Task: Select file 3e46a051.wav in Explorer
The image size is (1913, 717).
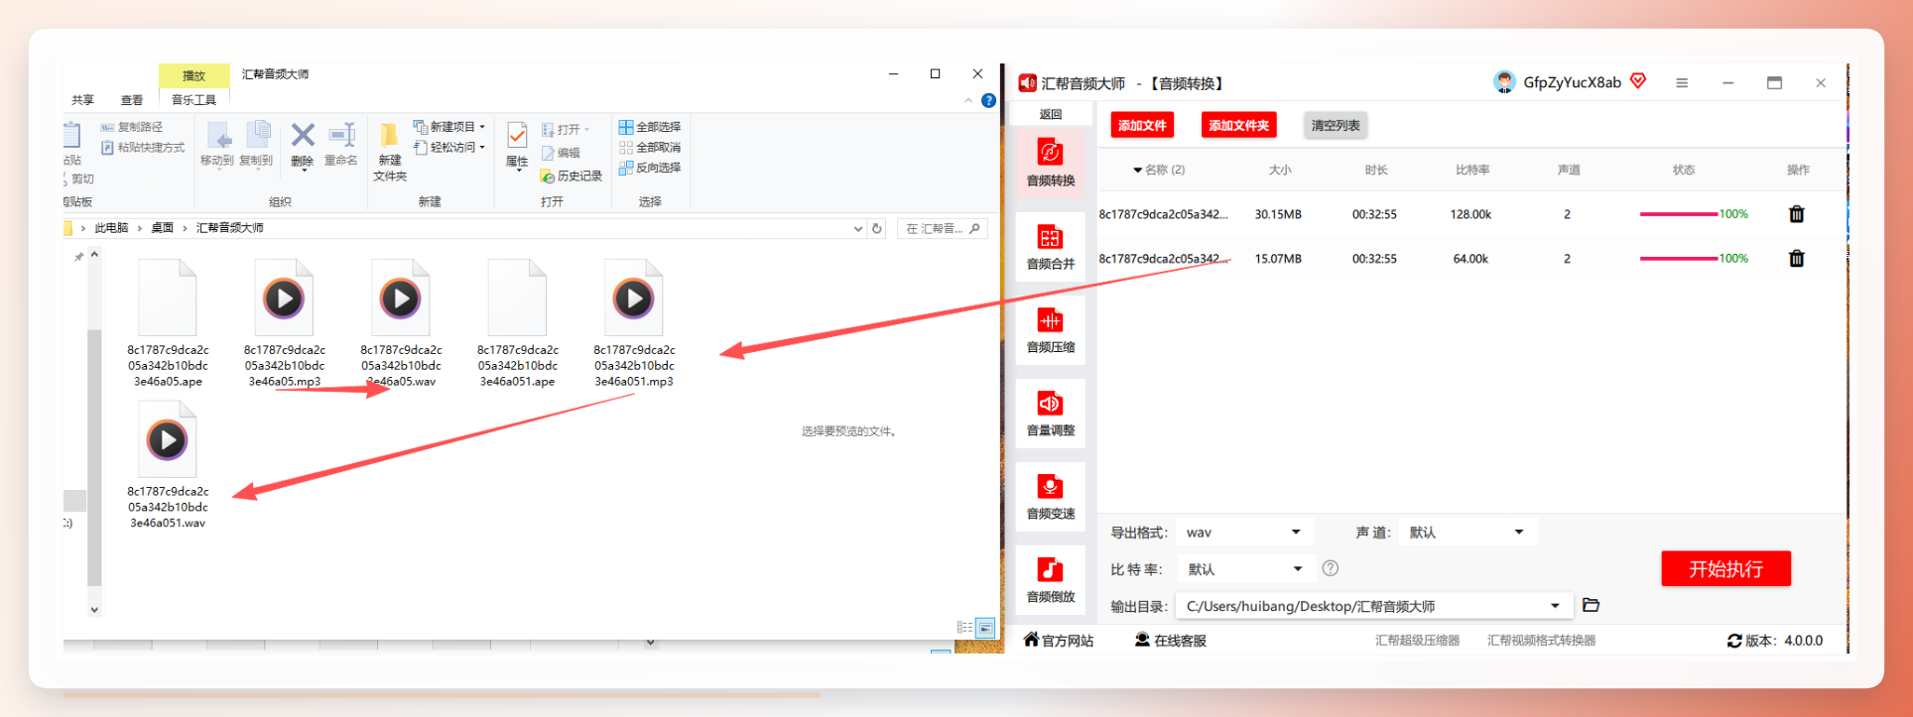Action: (x=168, y=466)
